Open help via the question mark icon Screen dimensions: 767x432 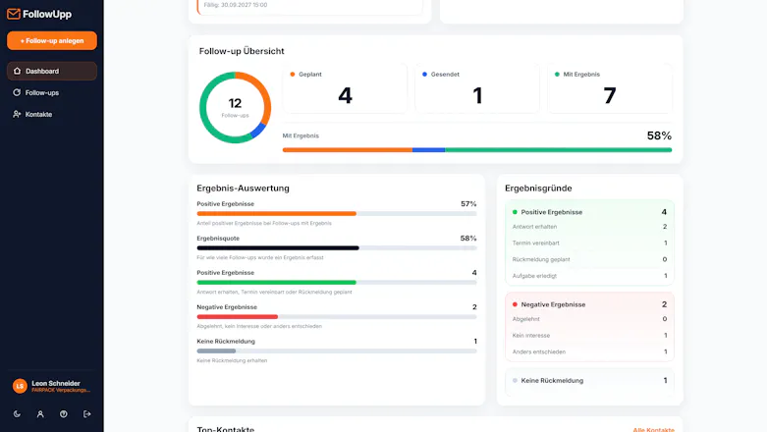click(64, 414)
